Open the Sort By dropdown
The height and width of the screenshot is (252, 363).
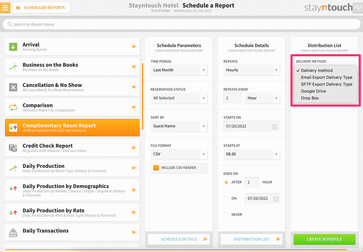coord(179,126)
